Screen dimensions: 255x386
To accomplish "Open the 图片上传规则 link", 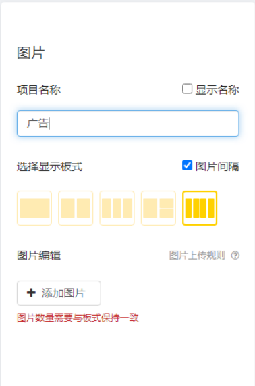I will coord(197,256).
